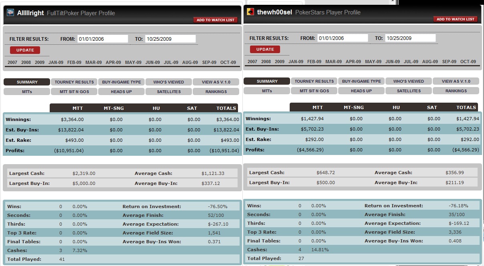Focus the To date field in thewh00sel profile
The width and height of the screenshot is (484, 266).
410,38
